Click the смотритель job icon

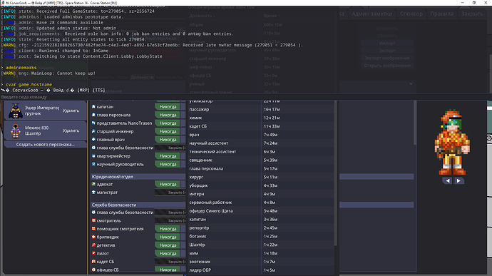click(x=93, y=220)
